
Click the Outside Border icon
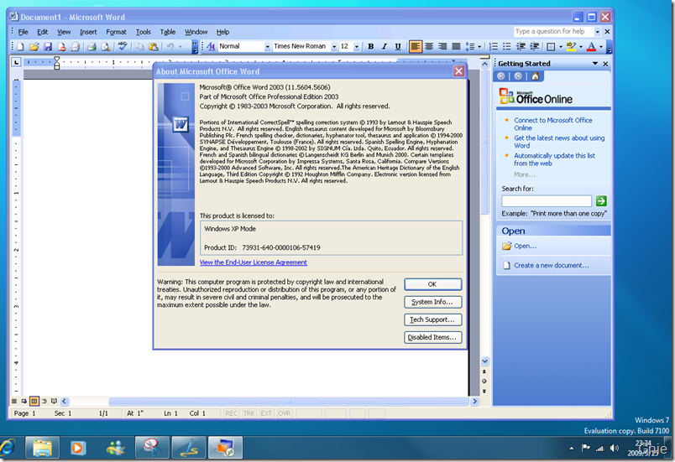551,46
